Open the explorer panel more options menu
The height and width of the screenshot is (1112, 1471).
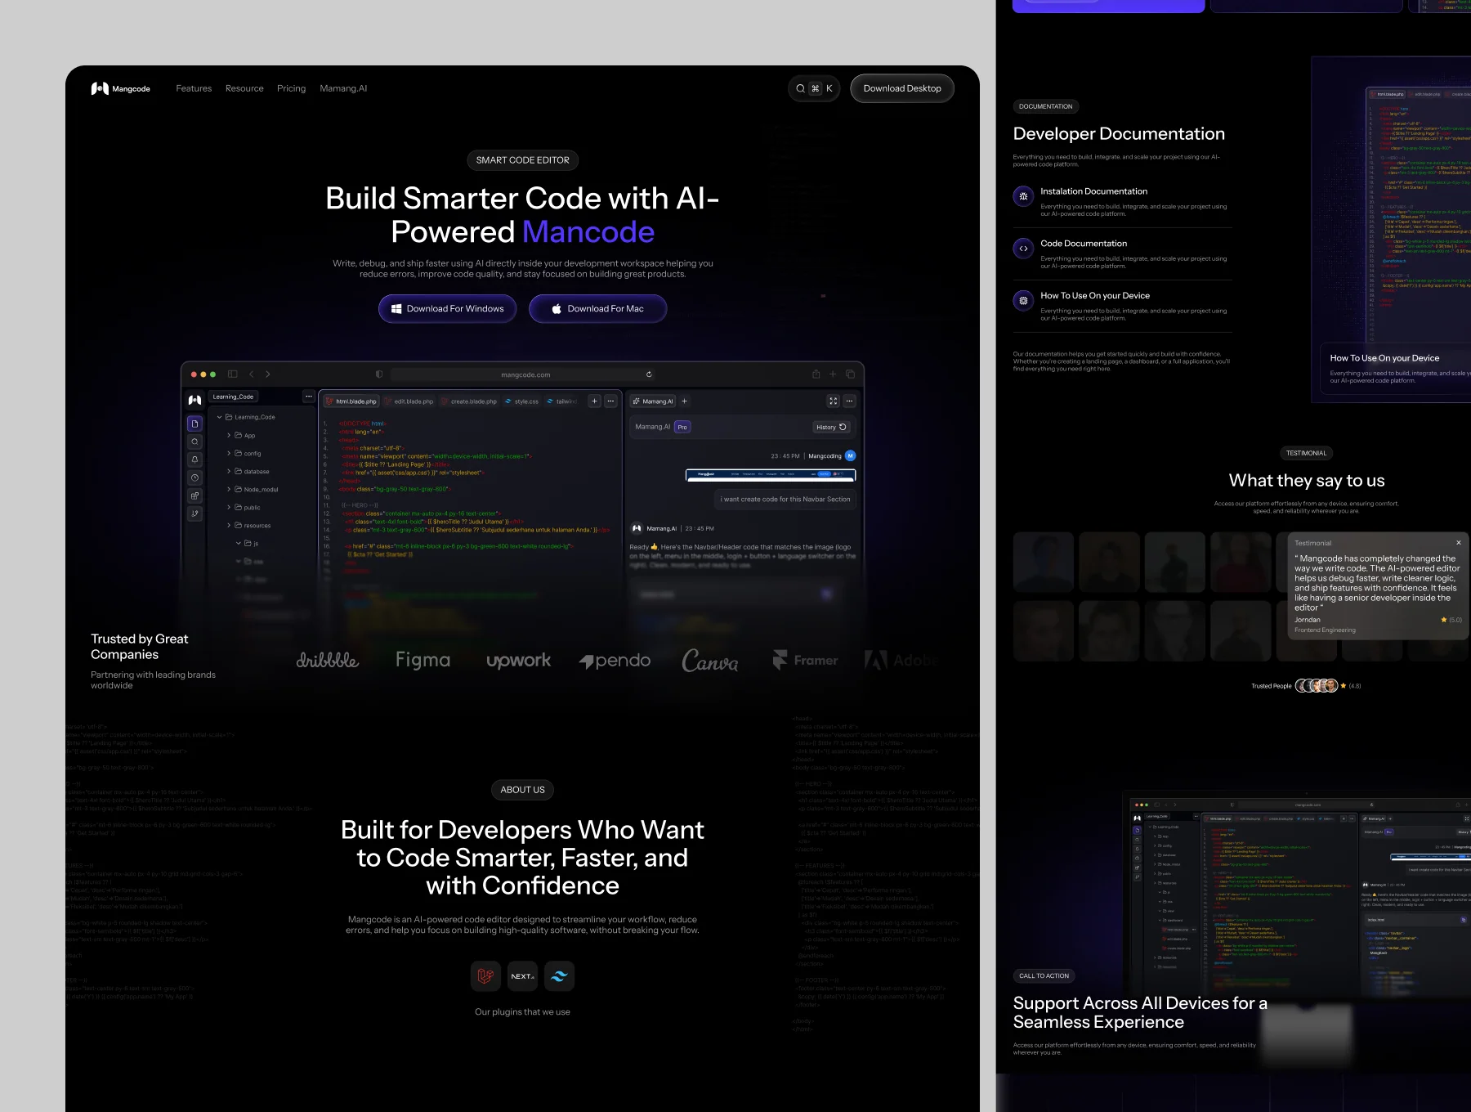[308, 397]
